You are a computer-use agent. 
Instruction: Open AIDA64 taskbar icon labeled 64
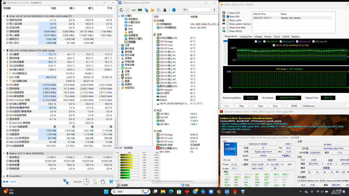coord(227,191)
